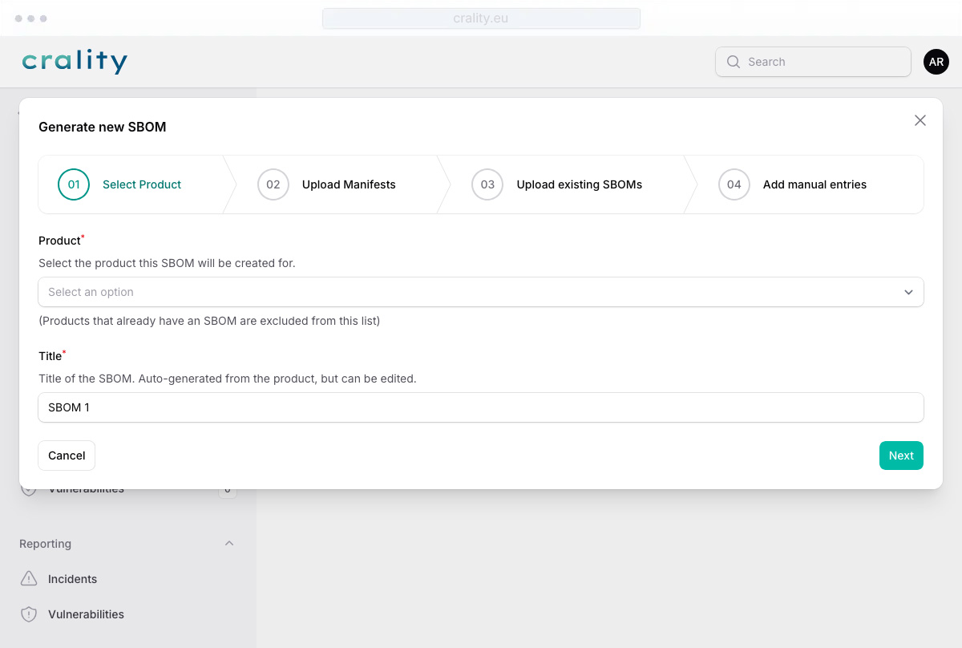Screen dimensions: 962x648
Task: Focus the SBOM Title input field
Action: 481,407
